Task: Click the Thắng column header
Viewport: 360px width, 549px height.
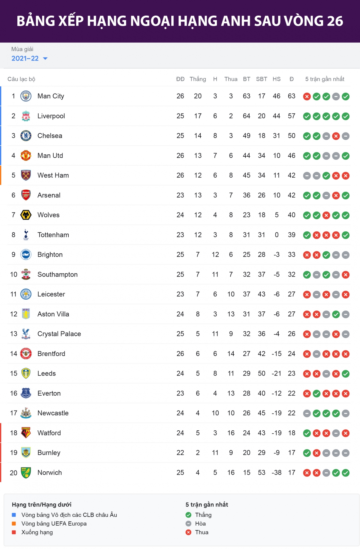Action: (x=198, y=79)
